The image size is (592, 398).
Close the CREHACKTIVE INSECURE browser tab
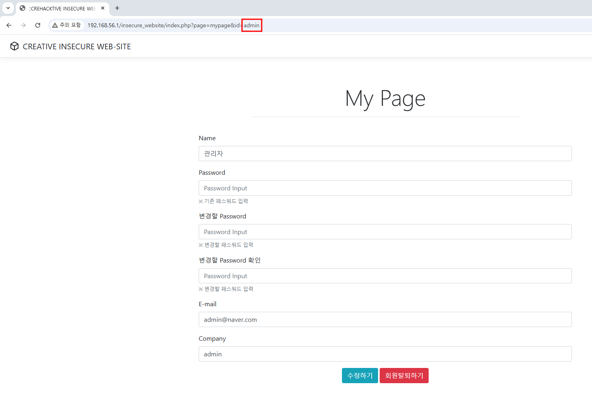click(x=103, y=8)
